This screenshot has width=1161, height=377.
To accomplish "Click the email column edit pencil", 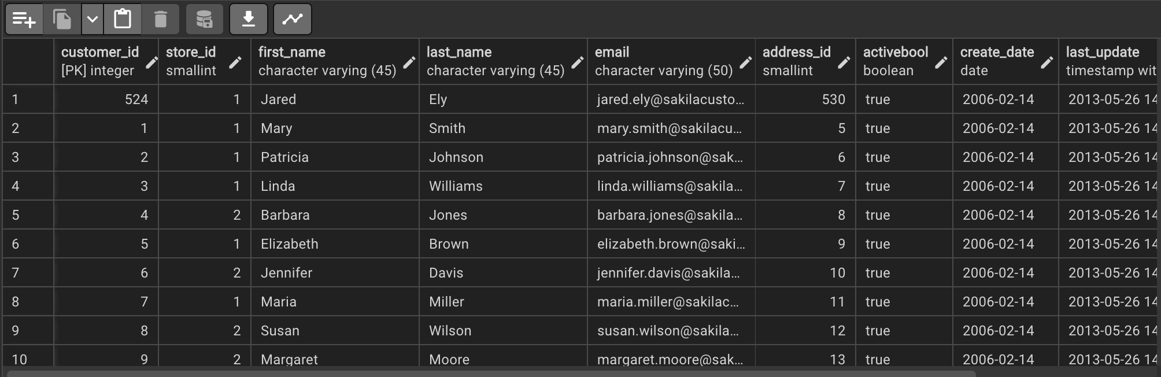I will 745,62.
